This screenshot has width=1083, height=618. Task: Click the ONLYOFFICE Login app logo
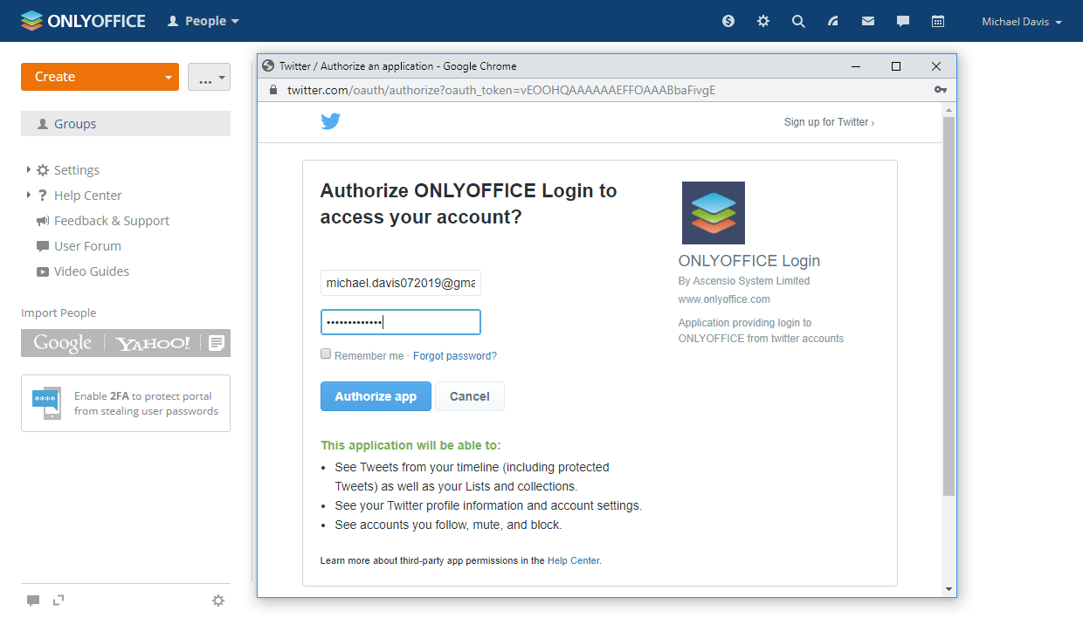click(x=714, y=213)
